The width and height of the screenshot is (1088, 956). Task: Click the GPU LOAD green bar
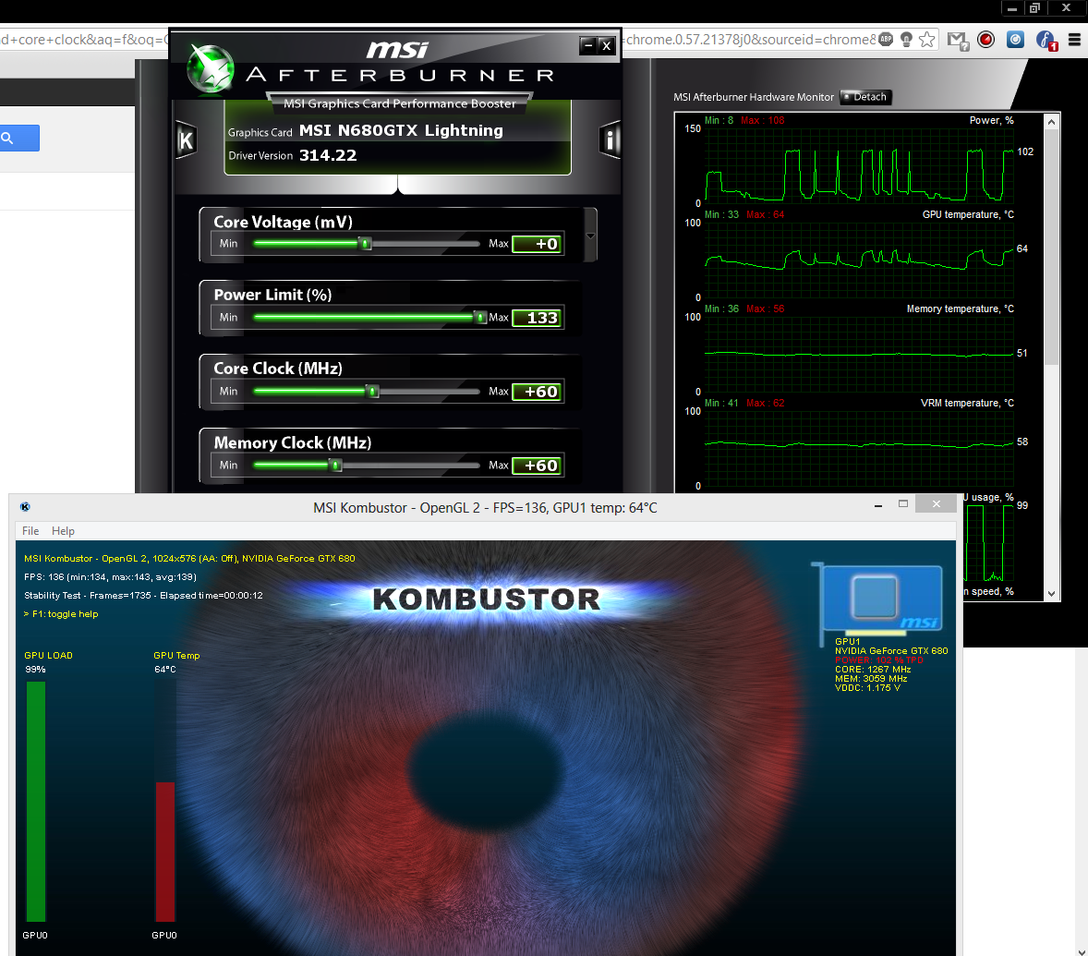[x=35, y=802]
